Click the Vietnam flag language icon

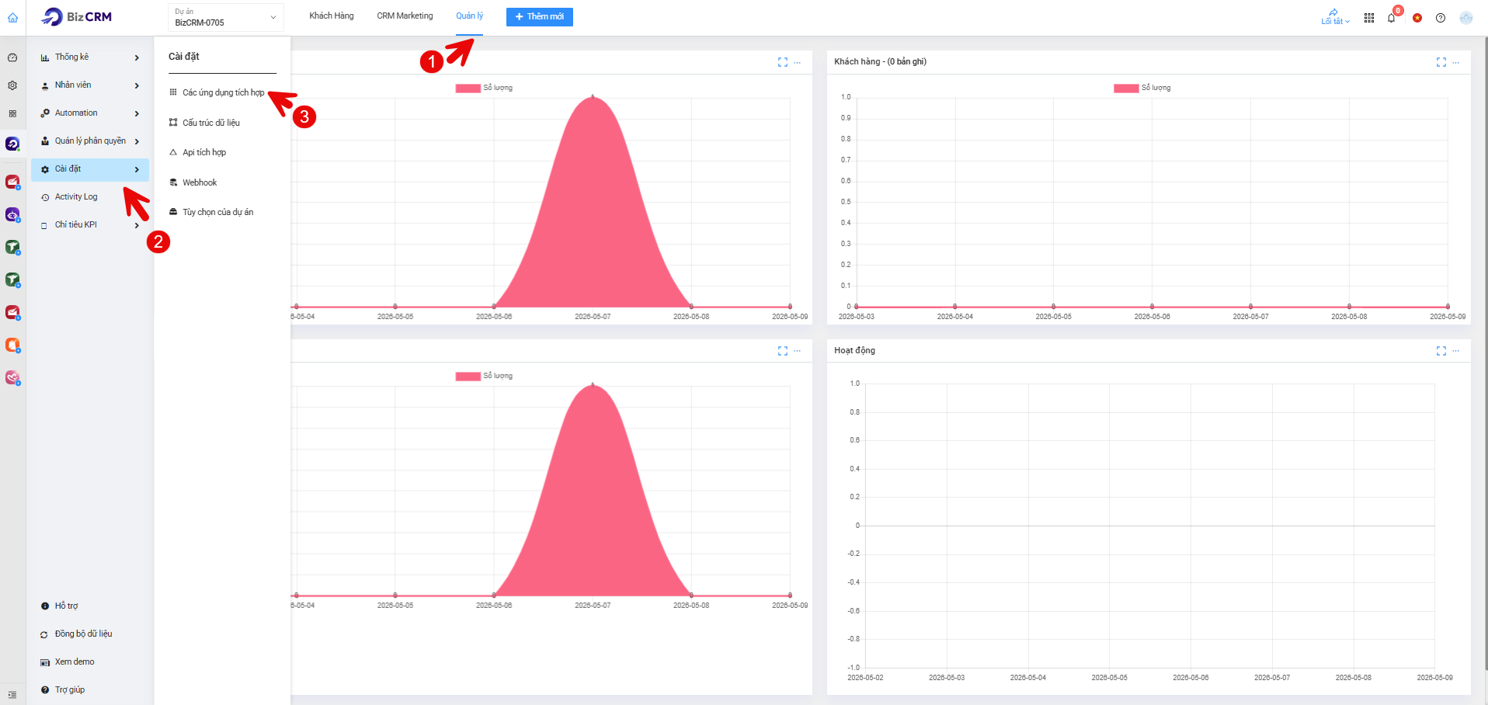(x=1417, y=18)
